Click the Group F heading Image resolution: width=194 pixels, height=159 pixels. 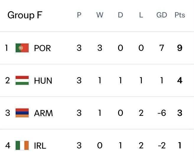(x=25, y=15)
